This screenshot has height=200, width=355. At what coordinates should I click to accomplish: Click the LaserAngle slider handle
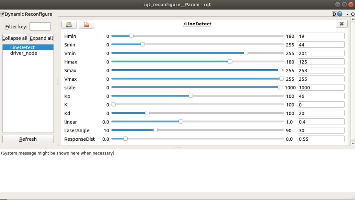coord(155,130)
